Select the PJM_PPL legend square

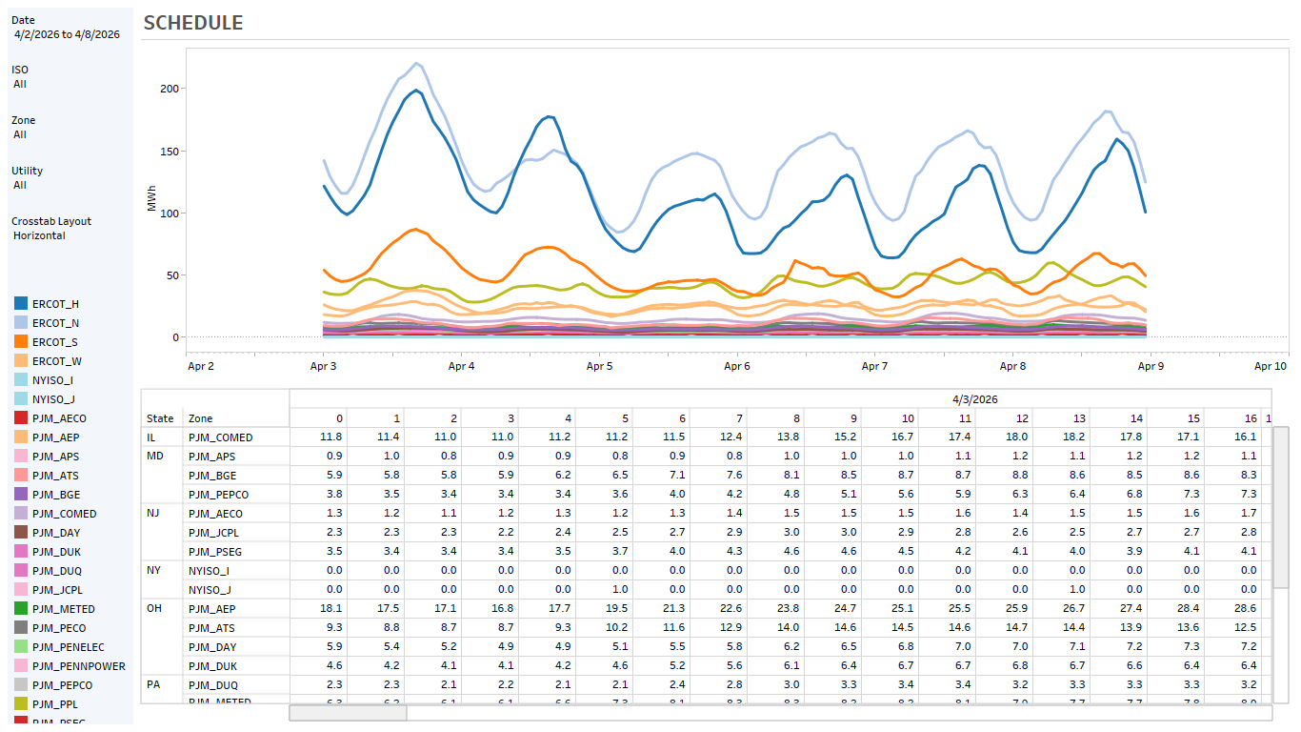21,703
